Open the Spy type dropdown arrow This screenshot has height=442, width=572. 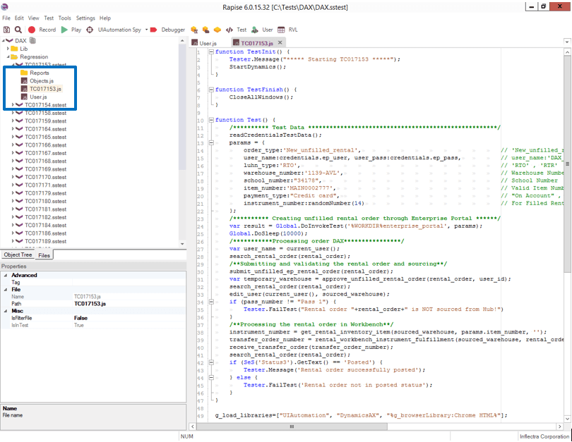coord(146,30)
